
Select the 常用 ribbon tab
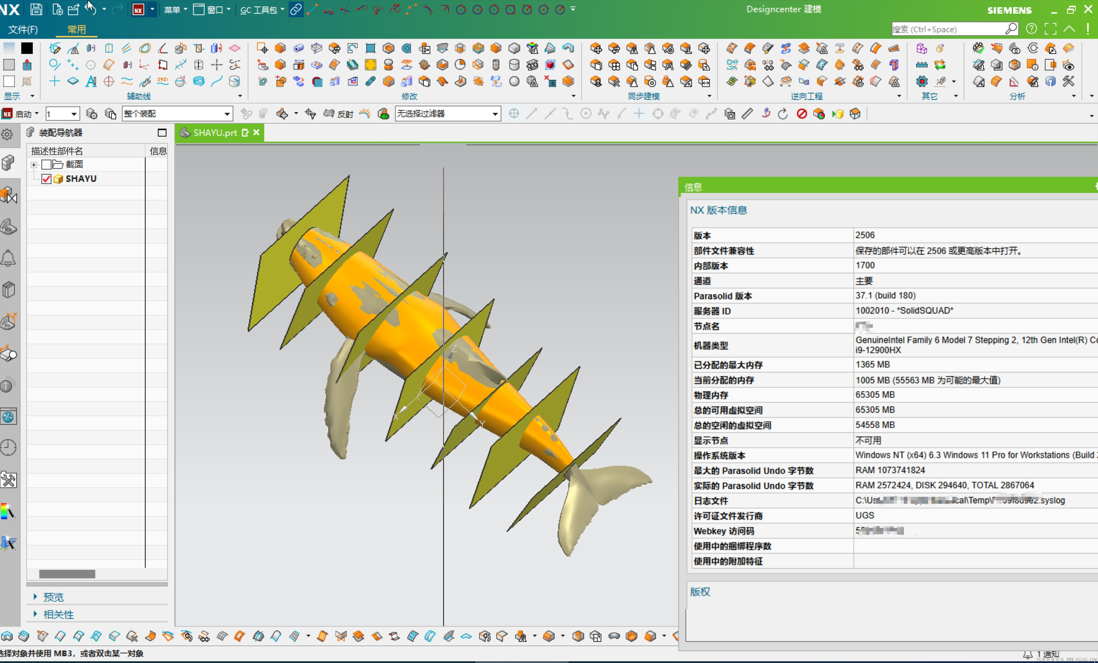tap(76, 29)
